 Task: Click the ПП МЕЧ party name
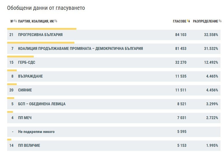25,118
